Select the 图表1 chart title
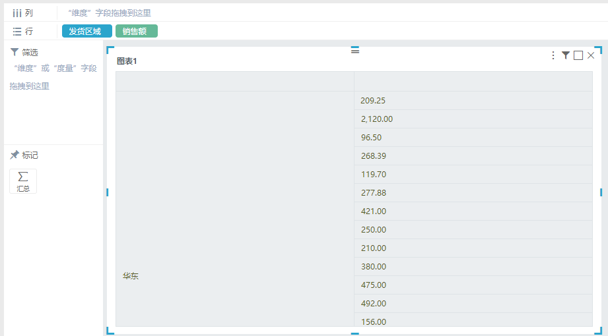The image size is (608, 336). pyautogui.click(x=127, y=61)
